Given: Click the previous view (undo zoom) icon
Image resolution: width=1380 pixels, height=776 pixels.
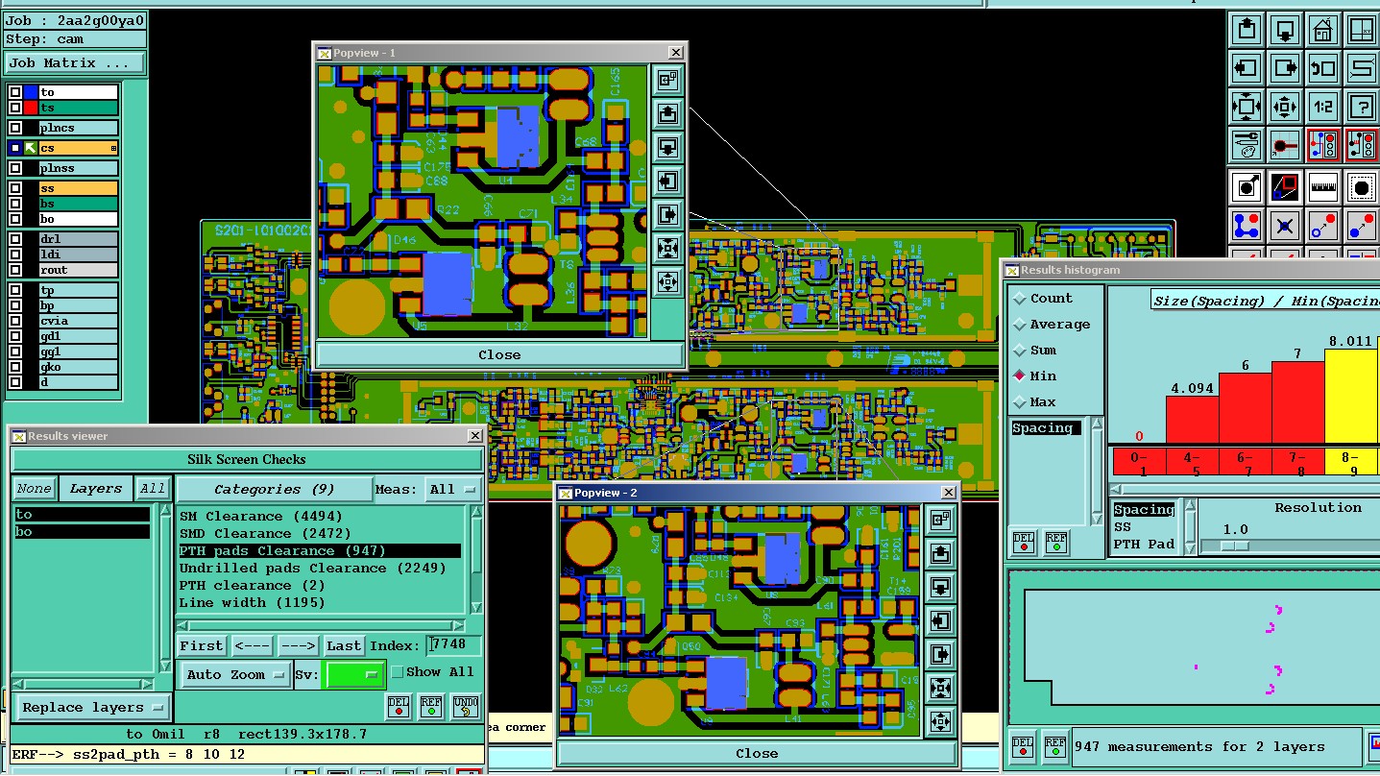Looking at the screenshot, I should click(x=1323, y=67).
